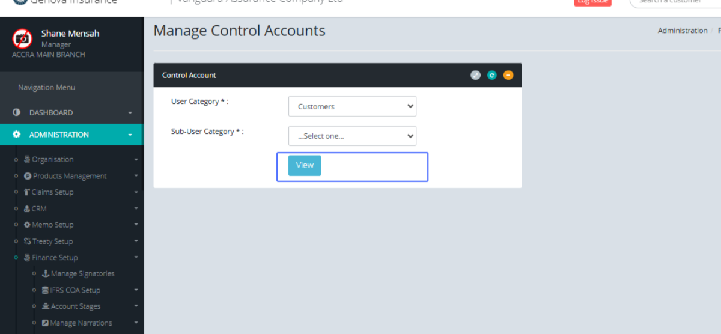This screenshot has height=334, width=721.
Task: Click the Dashboard icon in navigation menu
Action: [17, 112]
